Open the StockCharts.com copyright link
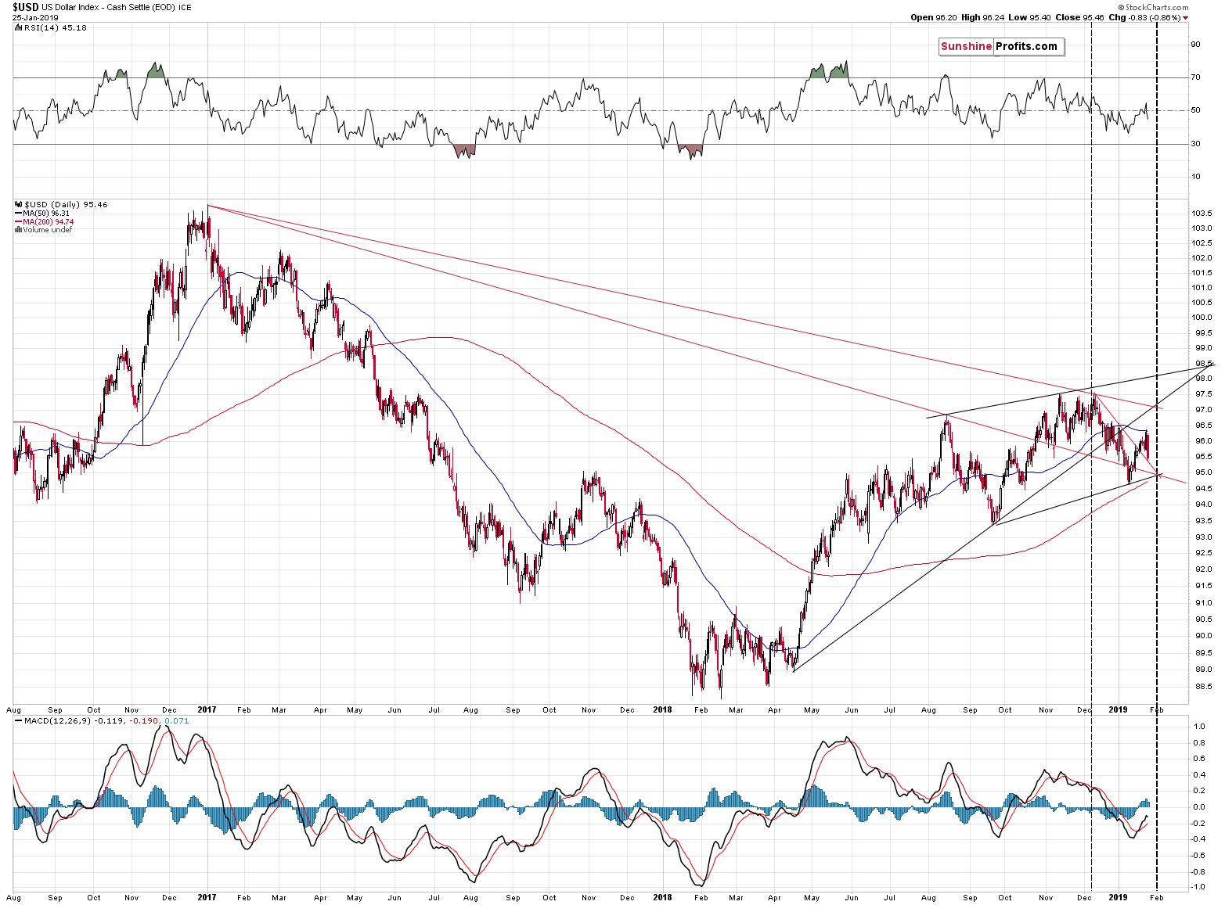The image size is (1225, 905). [x=1152, y=7]
